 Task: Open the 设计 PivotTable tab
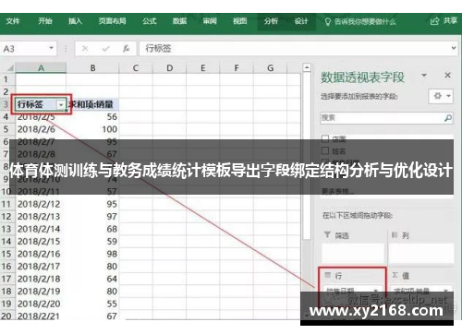[x=301, y=21]
